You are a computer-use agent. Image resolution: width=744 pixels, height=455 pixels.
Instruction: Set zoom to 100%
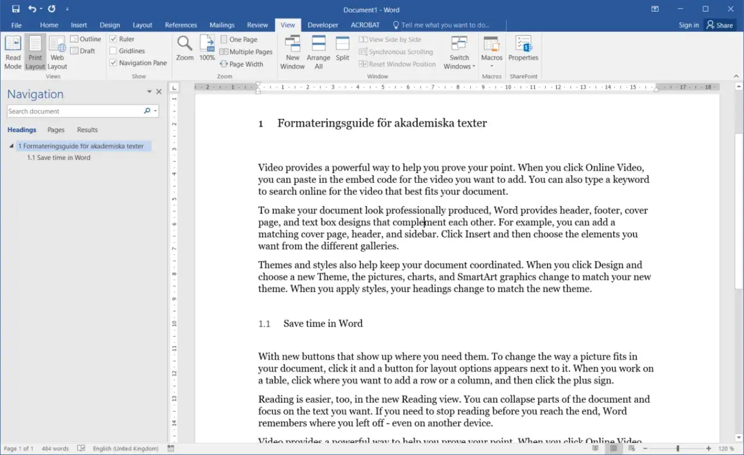click(x=207, y=48)
